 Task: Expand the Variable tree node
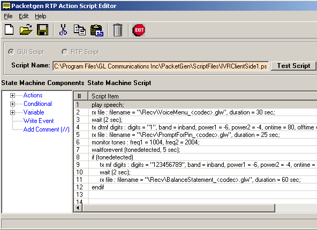(x=12, y=112)
